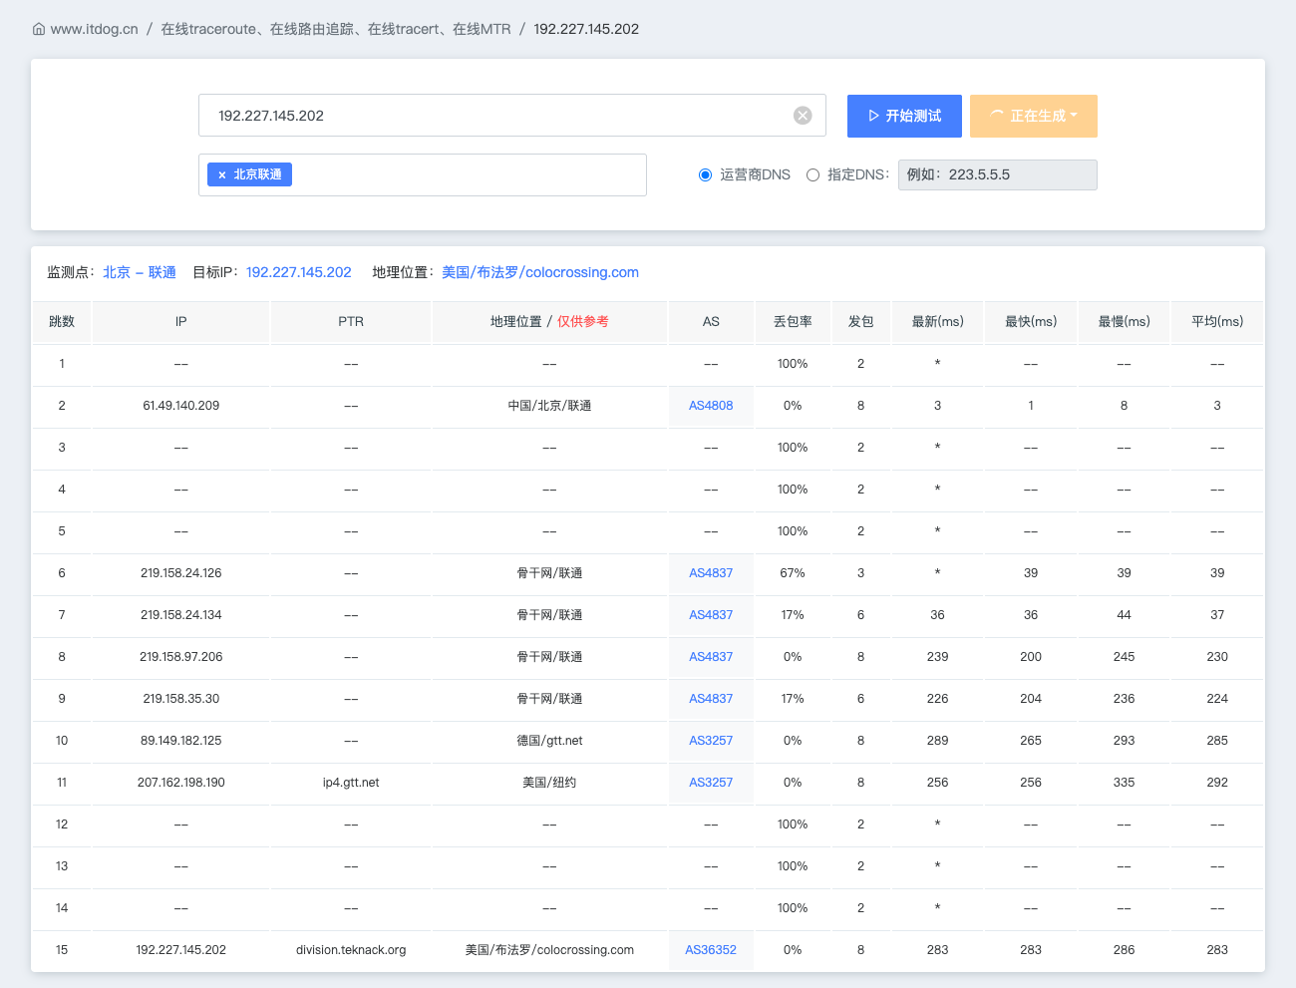Click location cell 德国/gtt.net
This screenshot has width=1296, height=988.
pos(549,741)
